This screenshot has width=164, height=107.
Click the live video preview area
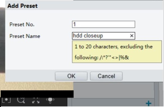[x=37, y=86]
